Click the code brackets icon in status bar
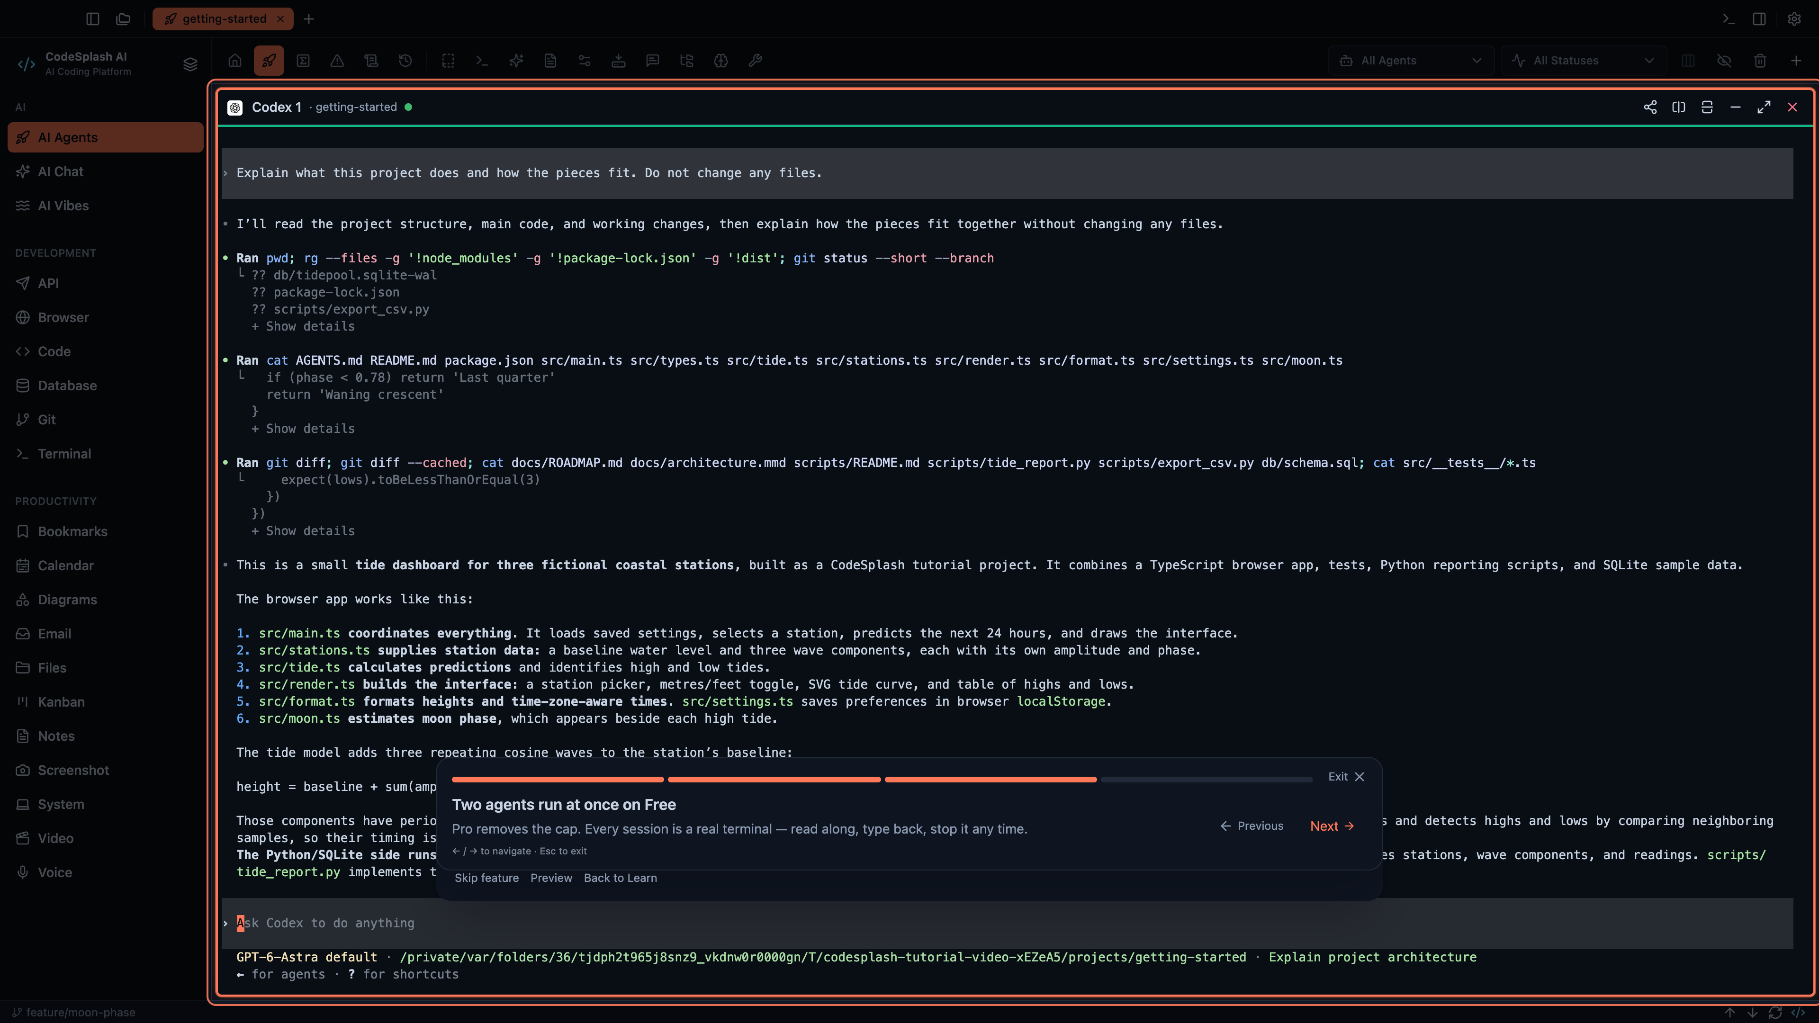The height and width of the screenshot is (1023, 1819). click(1798, 1013)
